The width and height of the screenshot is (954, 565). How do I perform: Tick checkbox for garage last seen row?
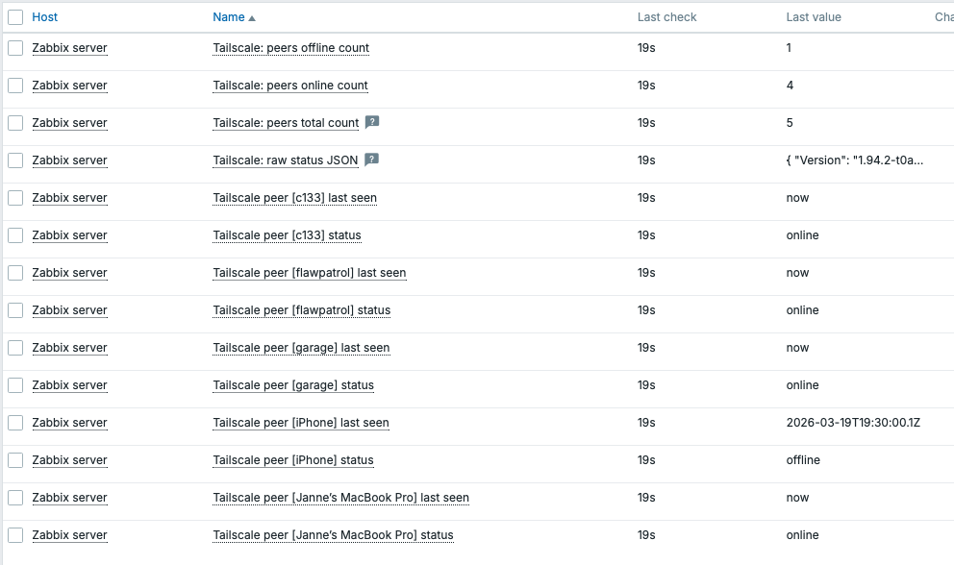15,348
